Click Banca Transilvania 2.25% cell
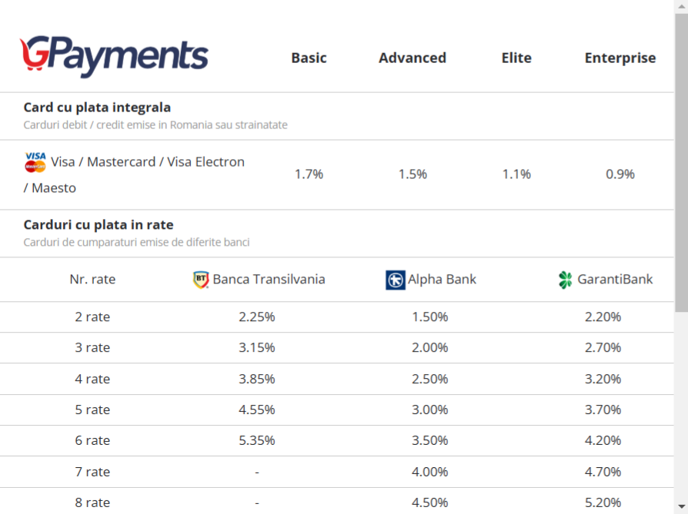 257,317
